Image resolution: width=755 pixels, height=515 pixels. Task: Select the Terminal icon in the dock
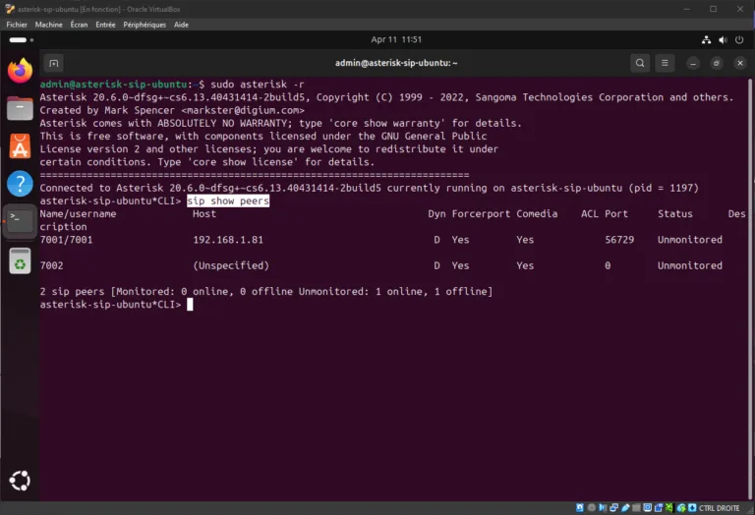(x=20, y=221)
